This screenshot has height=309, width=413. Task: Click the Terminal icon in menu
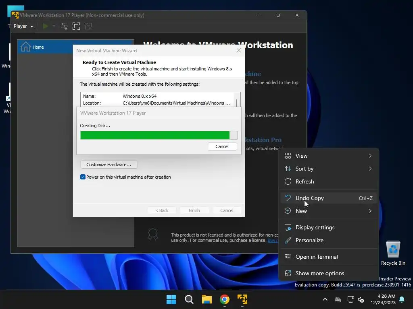288,257
